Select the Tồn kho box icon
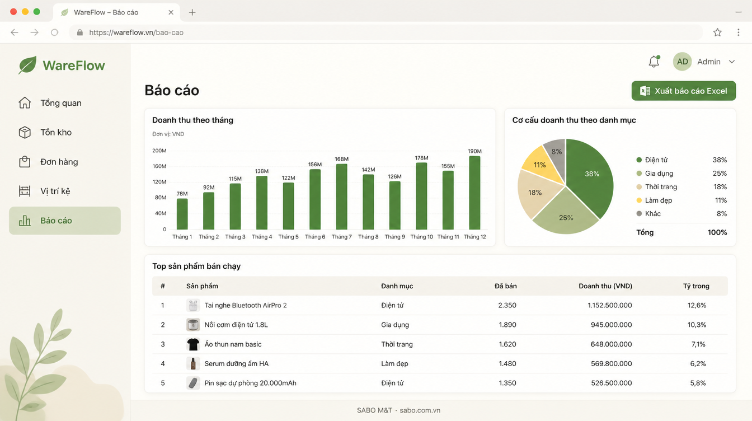 (x=25, y=132)
